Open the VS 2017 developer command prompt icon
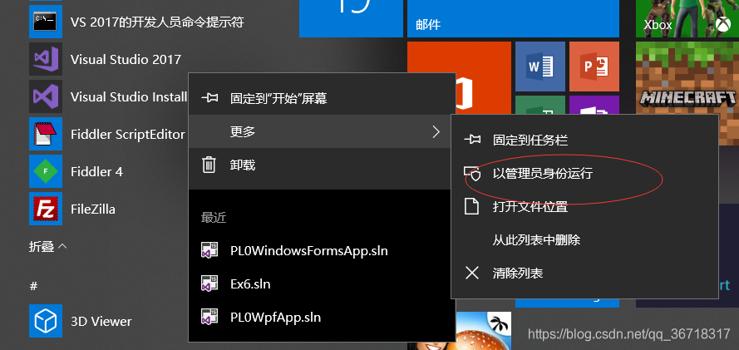The height and width of the screenshot is (350, 739). pos(46,21)
